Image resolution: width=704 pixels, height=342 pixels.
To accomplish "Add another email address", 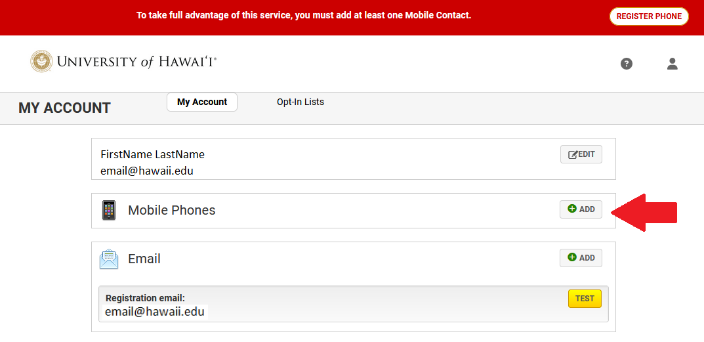I will click(x=581, y=258).
